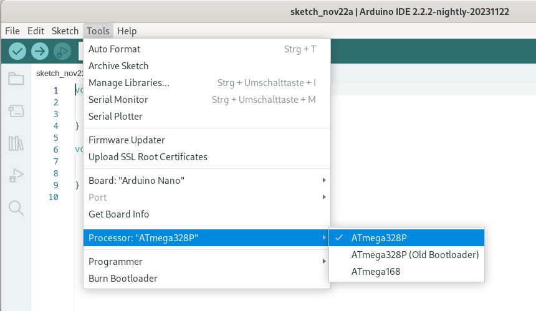This screenshot has height=311, width=536.
Task: Open the Edit menu
Action: tap(36, 31)
